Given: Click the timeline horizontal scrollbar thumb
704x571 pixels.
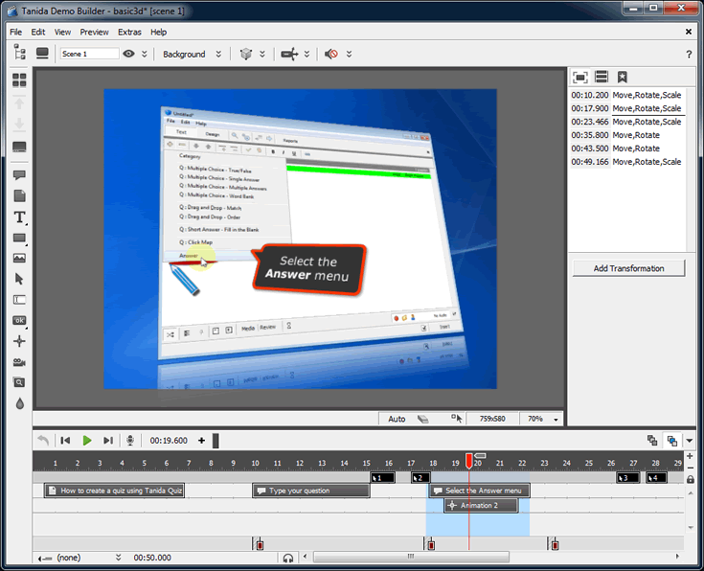Looking at the screenshot, I should tap(411, 557).
